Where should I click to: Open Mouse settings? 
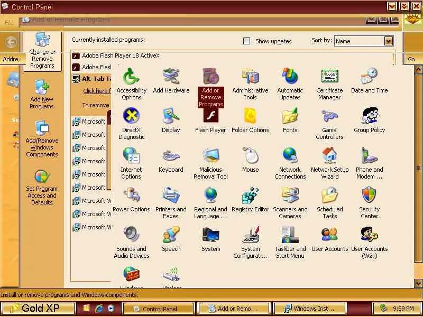pyautogui.click(x=250, y=160)
